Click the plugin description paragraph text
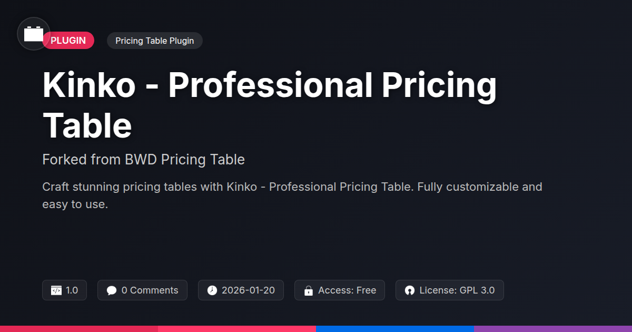Viewport: 632px width, 332px height. tap(292, 196)
